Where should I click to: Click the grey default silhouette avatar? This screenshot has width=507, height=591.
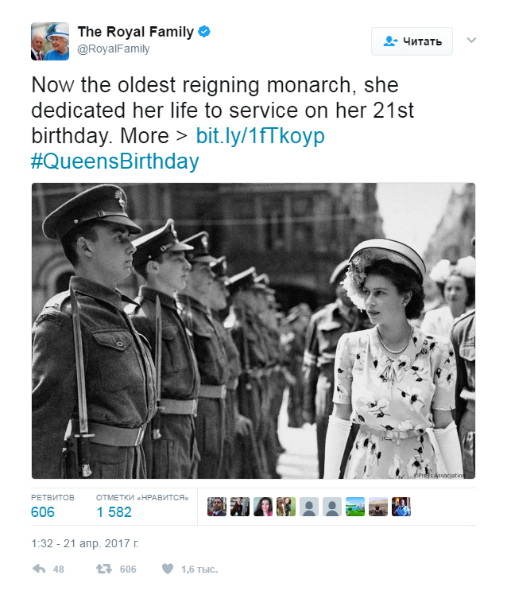(309, 507)
